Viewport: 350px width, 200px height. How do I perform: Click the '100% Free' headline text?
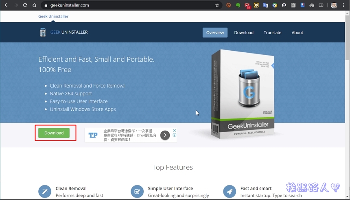pyautogui.click(x=55, y=70)
